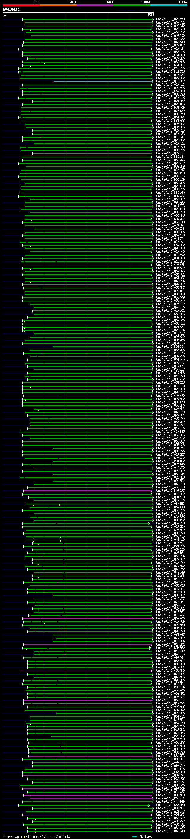Image resolution: width=190 pixels, height=839 pixels.
Task: Click label UniRef100_C6TFC1
Action: click(170, 65)
